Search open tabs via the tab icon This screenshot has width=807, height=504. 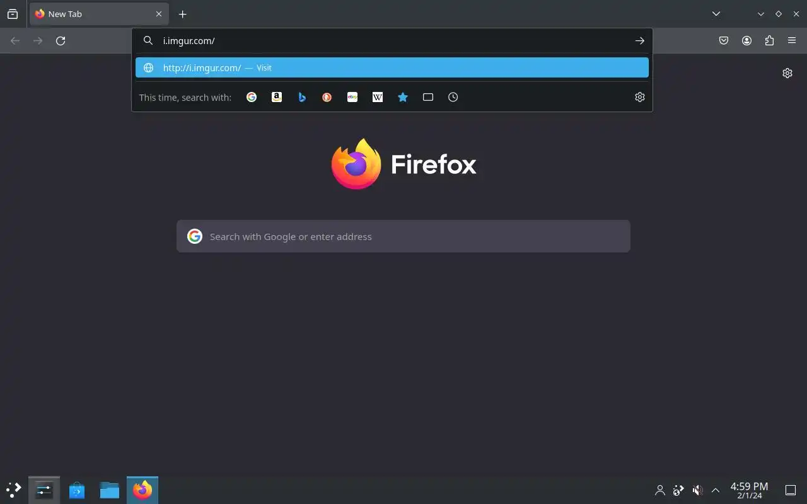(x=428, y=97)
